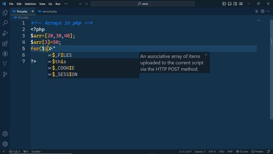Open the Manage gear icon

click(5, 144)
